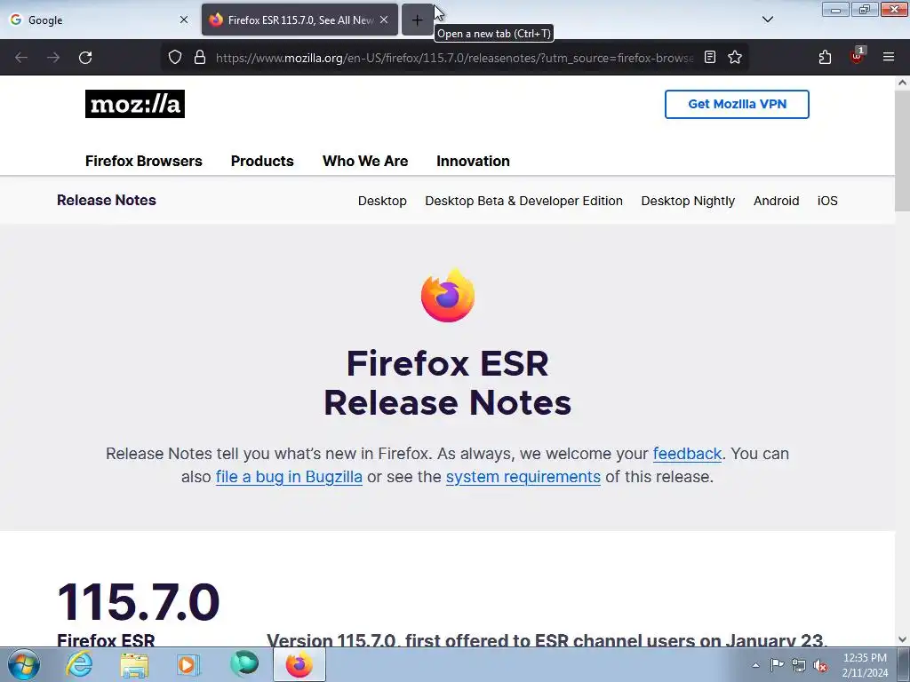Viewport: 910px width, 682px height.
Task: Open Windows Media Player from taskbar
Action: click(188, 665)
